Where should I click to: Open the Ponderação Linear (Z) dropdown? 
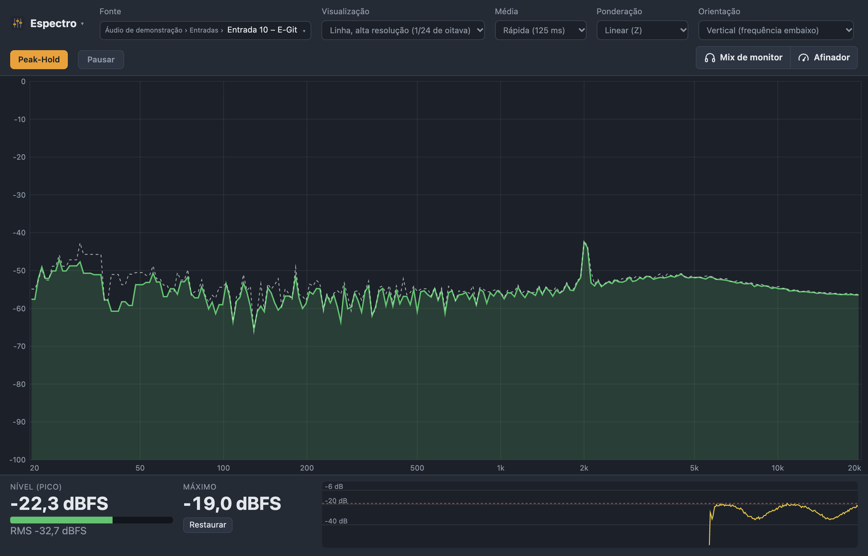[x=642, y=30]
